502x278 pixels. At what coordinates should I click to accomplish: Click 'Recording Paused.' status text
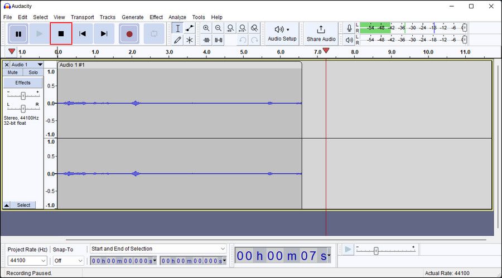coord(29,273)
